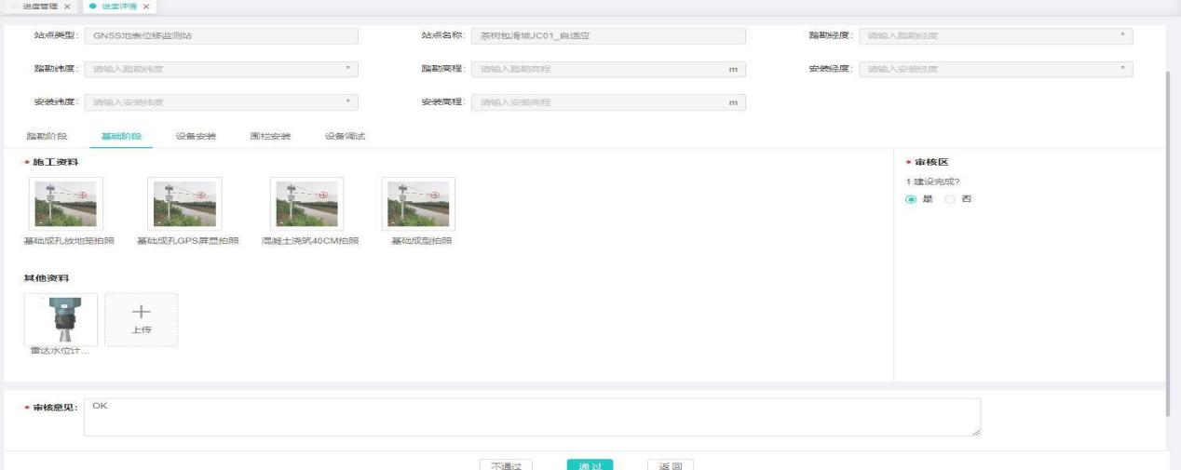Viewport: 1181px width, 470px height.
Task: Close the 进度详情 tab
Action: (x=146, y=7)
